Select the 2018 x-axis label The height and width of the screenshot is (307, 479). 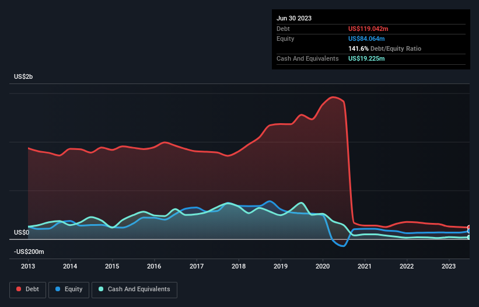(x=239, y=266)
